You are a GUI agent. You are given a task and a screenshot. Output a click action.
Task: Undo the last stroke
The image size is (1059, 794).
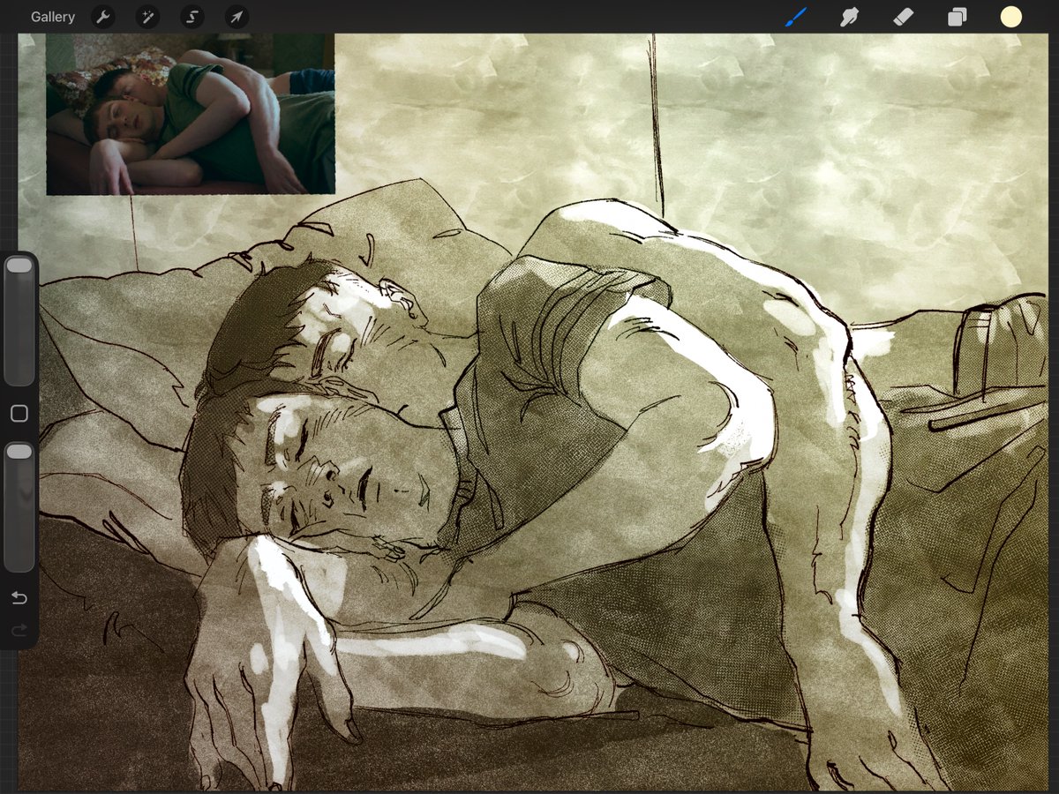point(19,598)
